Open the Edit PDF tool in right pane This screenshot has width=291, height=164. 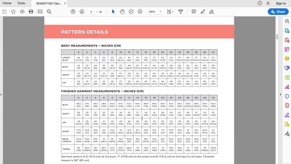click(287, 50)
